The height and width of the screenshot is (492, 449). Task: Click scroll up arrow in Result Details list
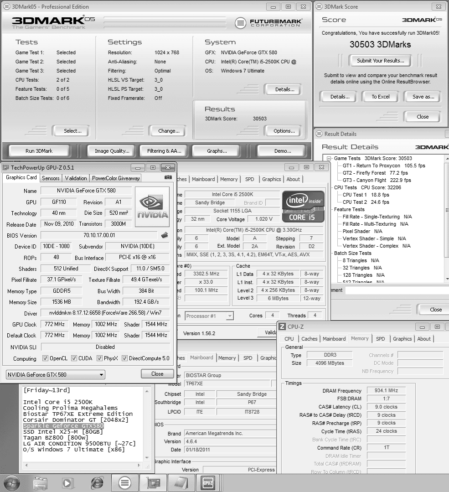coord(446,159)
